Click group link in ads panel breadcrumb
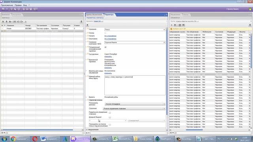This screenshot has height=142, width=253. pyautogui.click(x=187, y=21)
